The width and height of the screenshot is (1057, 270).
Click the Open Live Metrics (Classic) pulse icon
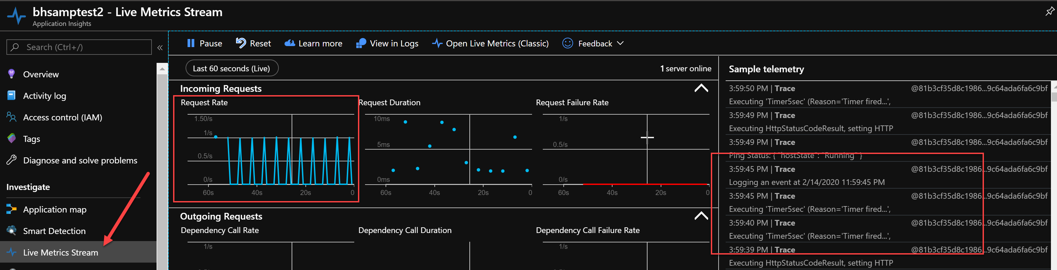(x=437, y=43)
